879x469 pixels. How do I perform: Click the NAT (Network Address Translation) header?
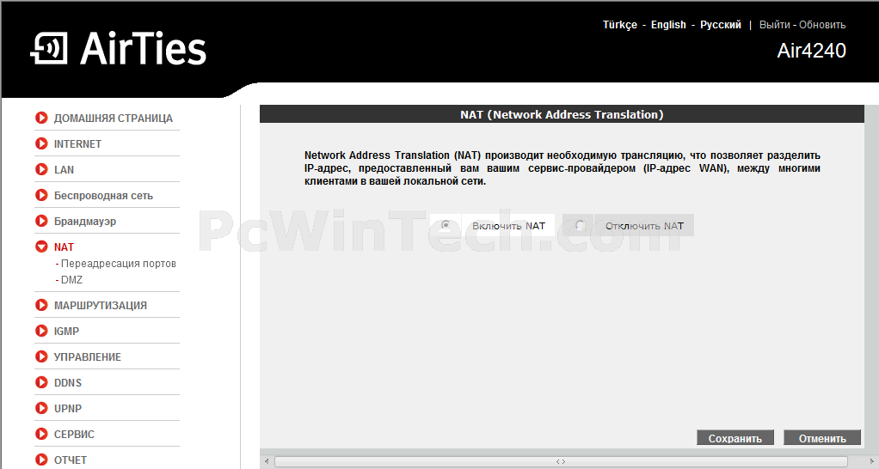click(x=562, y=114)
